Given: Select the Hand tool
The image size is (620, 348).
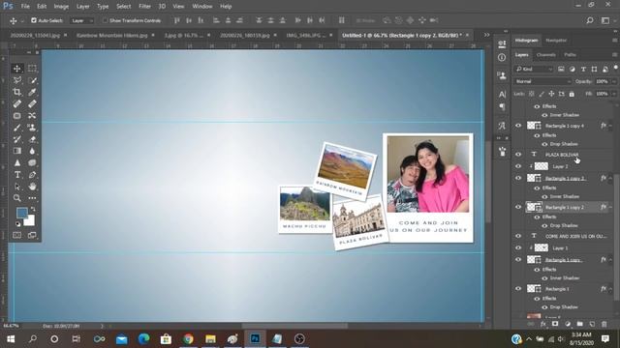Looking at the screenshot, I should (32, 187).
